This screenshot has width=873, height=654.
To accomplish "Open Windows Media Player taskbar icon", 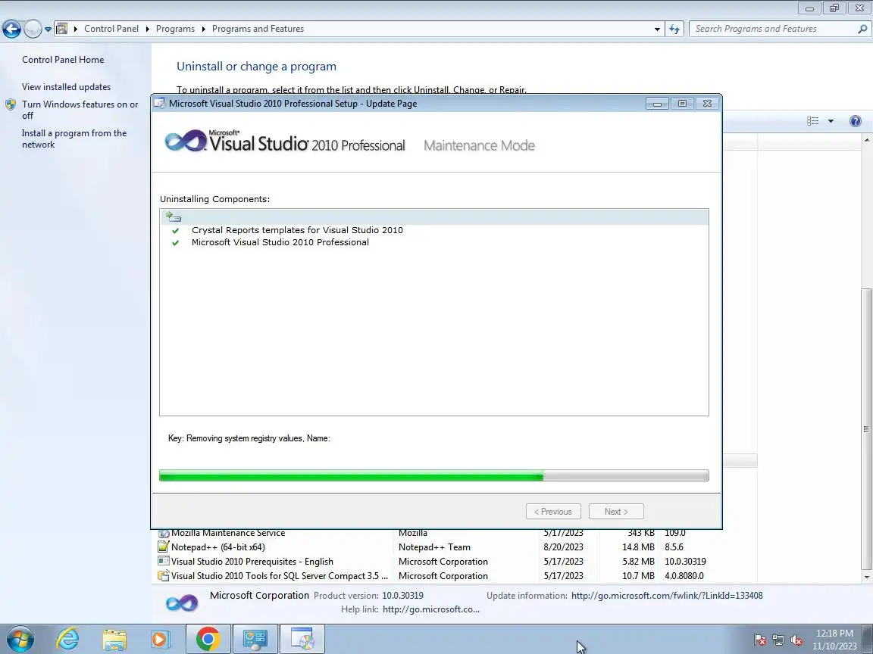I will (161, 640).
